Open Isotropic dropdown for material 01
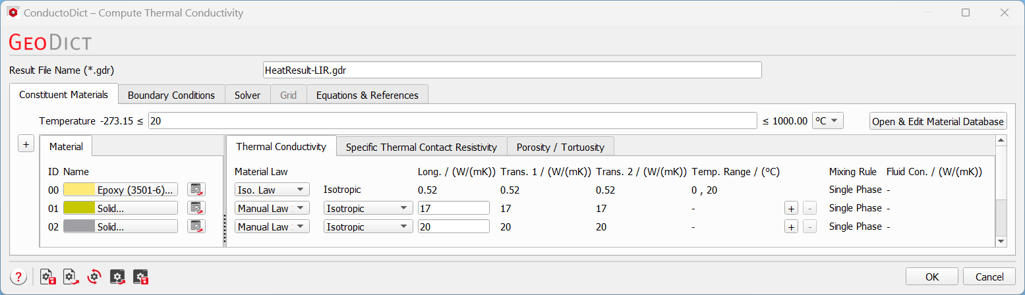The width and height of the screenshot is (1025, 295). pos(368,208)
